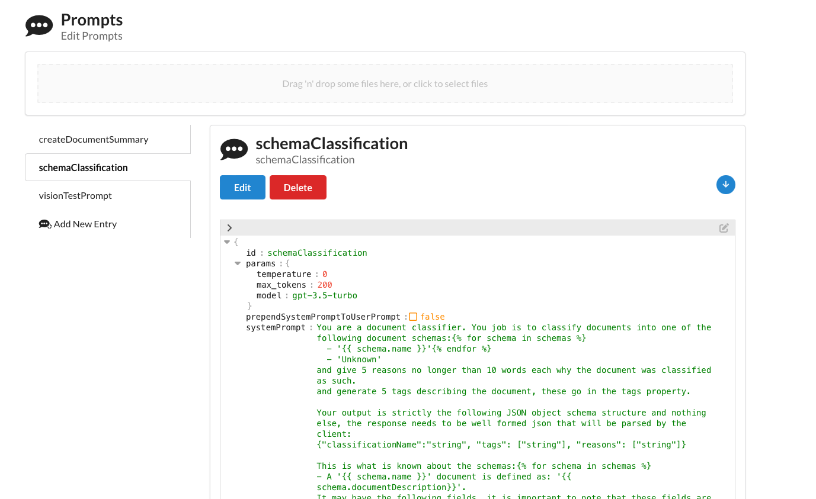Open the visionTestPrompt tab
The image size is (816, 499).
pos(108,195)
